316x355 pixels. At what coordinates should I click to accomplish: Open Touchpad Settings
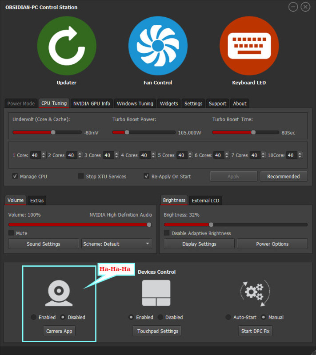(x=157, y=331)
